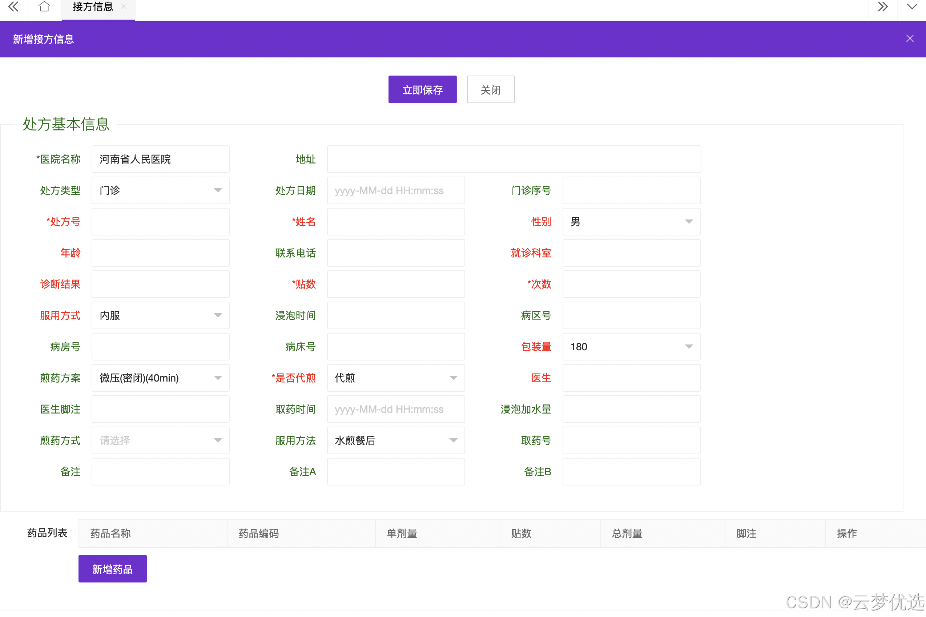The image size is (926, 617).
Task: Open the 处方类型 dropdown showing 门诊
Action: tap(160, 190)
